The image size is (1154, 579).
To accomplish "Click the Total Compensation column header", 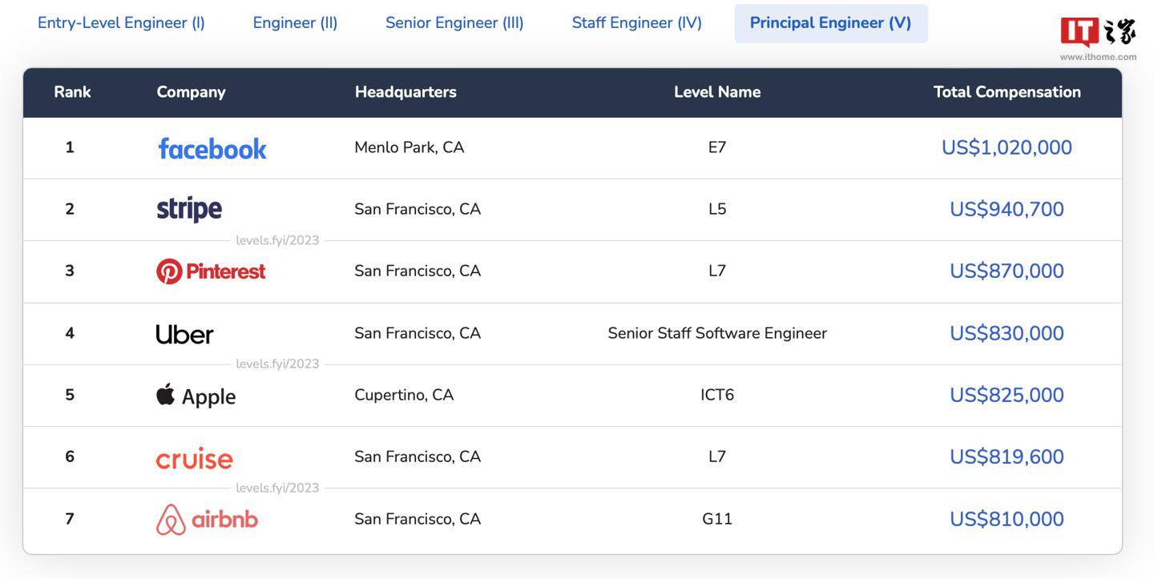I will click(1007, 92).
